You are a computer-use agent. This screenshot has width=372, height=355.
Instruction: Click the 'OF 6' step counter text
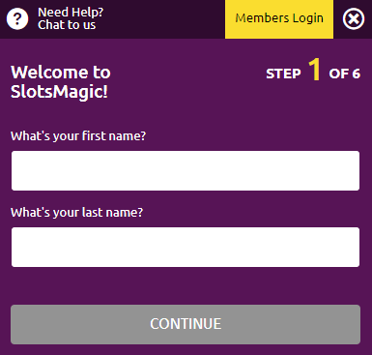point(344,74)
